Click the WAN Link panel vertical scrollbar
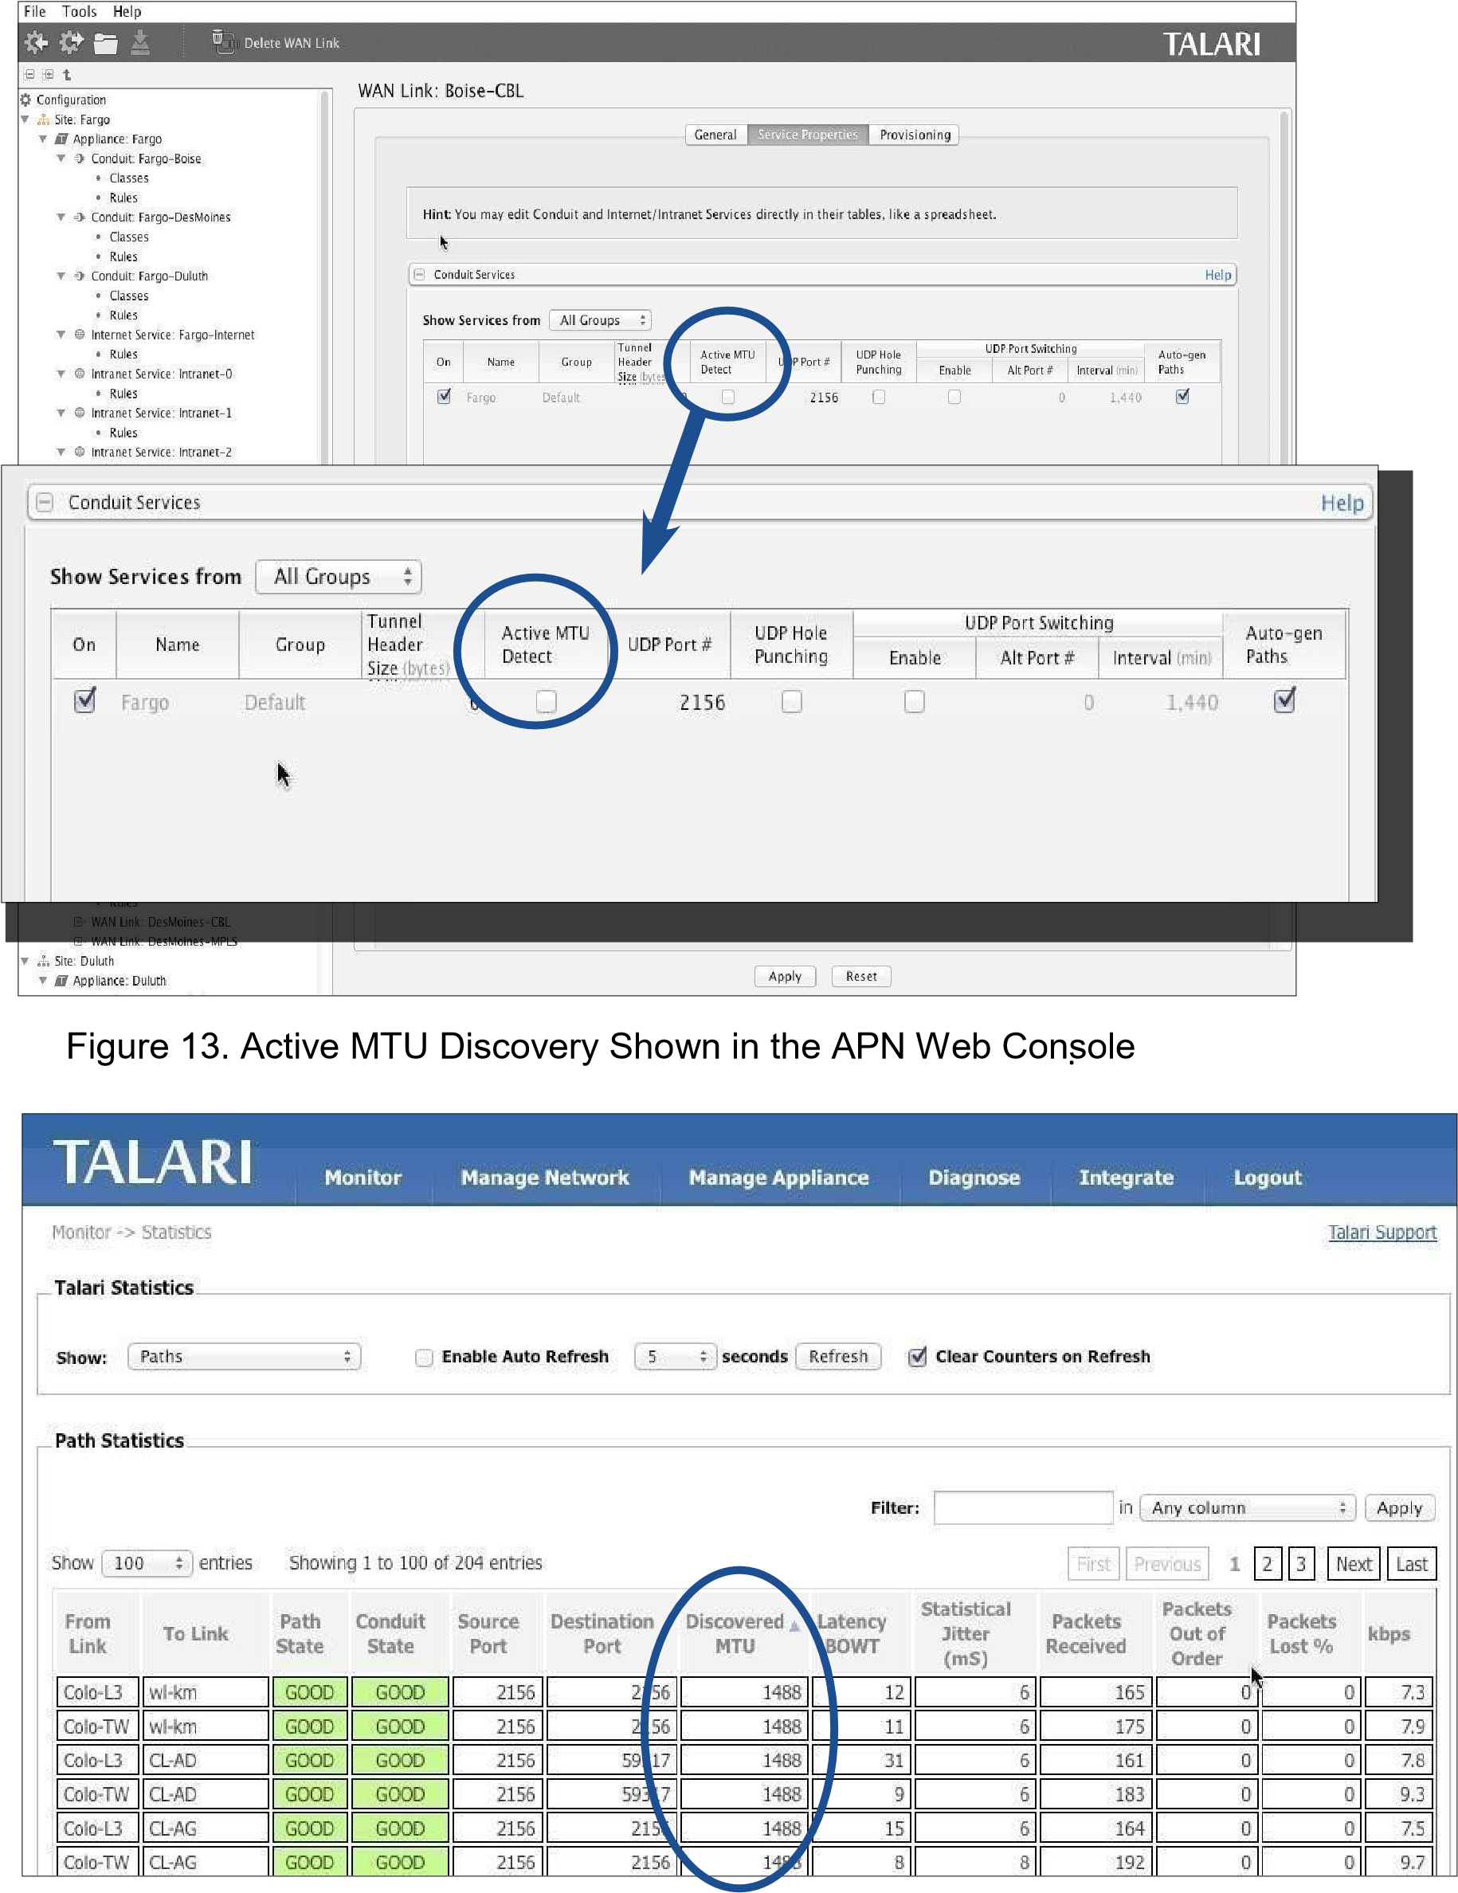The width and height of the screenshot is (1458, 1893). (1284, 286)
